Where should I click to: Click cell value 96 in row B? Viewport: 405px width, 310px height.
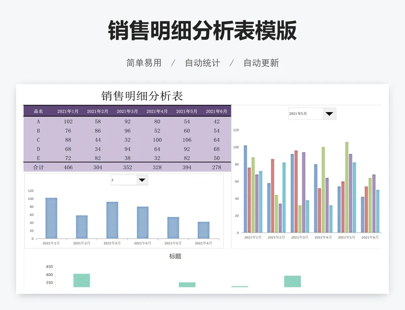click(x=128, y=131)
